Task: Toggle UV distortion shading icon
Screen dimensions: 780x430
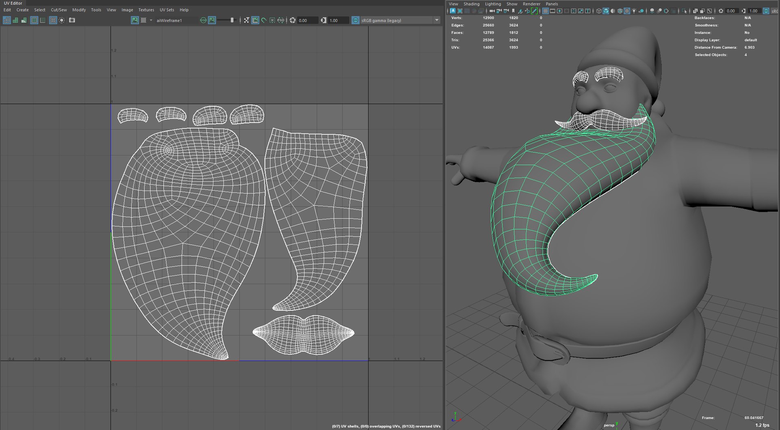Action: (24, 20)
